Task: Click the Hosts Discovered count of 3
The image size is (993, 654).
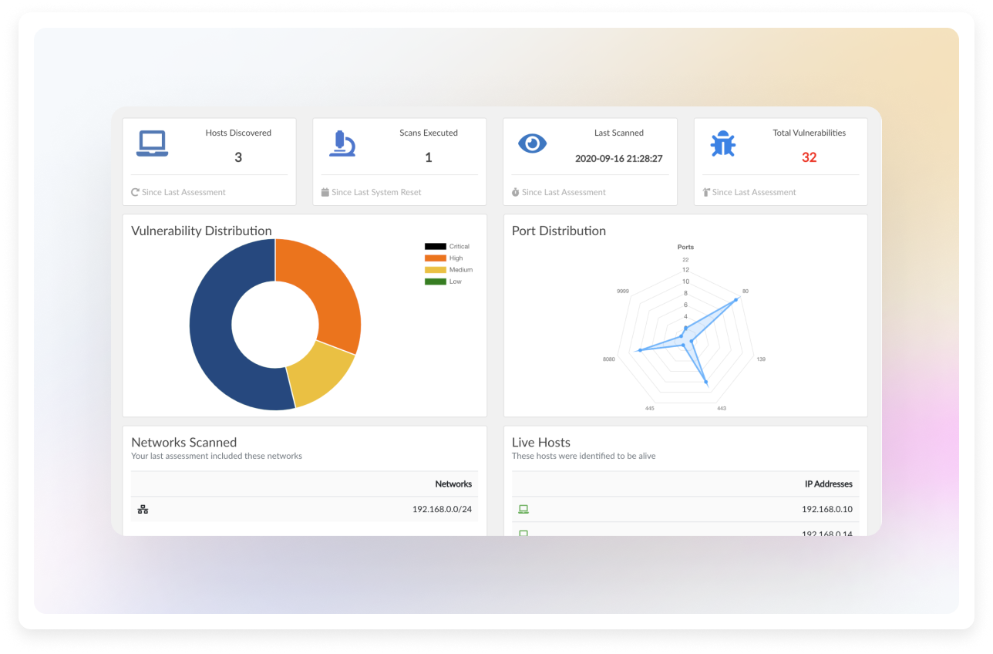Action: (x=238, y=157)
